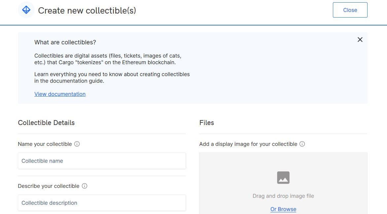Click the 'Describe your collectible' label
This screenshot has height=214, width=387.
coord(49,186)
